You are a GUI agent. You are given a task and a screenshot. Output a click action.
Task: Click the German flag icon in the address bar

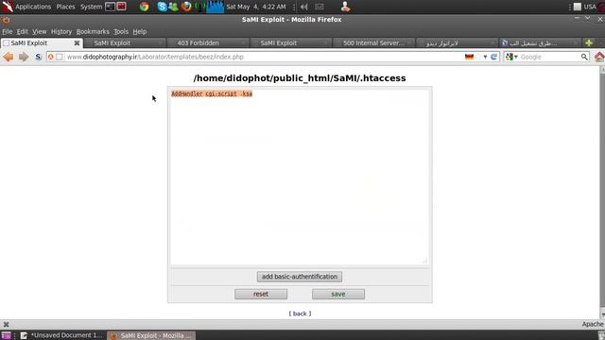[469, 57]
